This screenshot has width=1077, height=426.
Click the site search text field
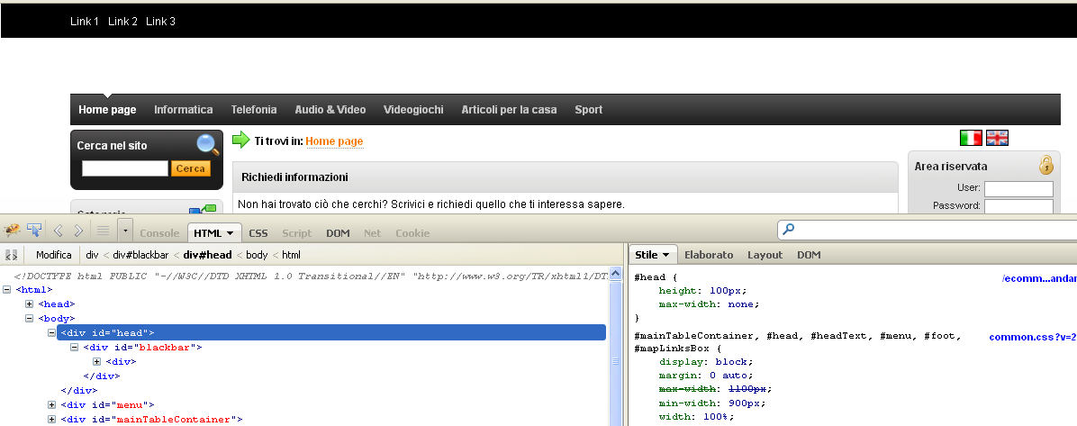(x=124, y=168)
